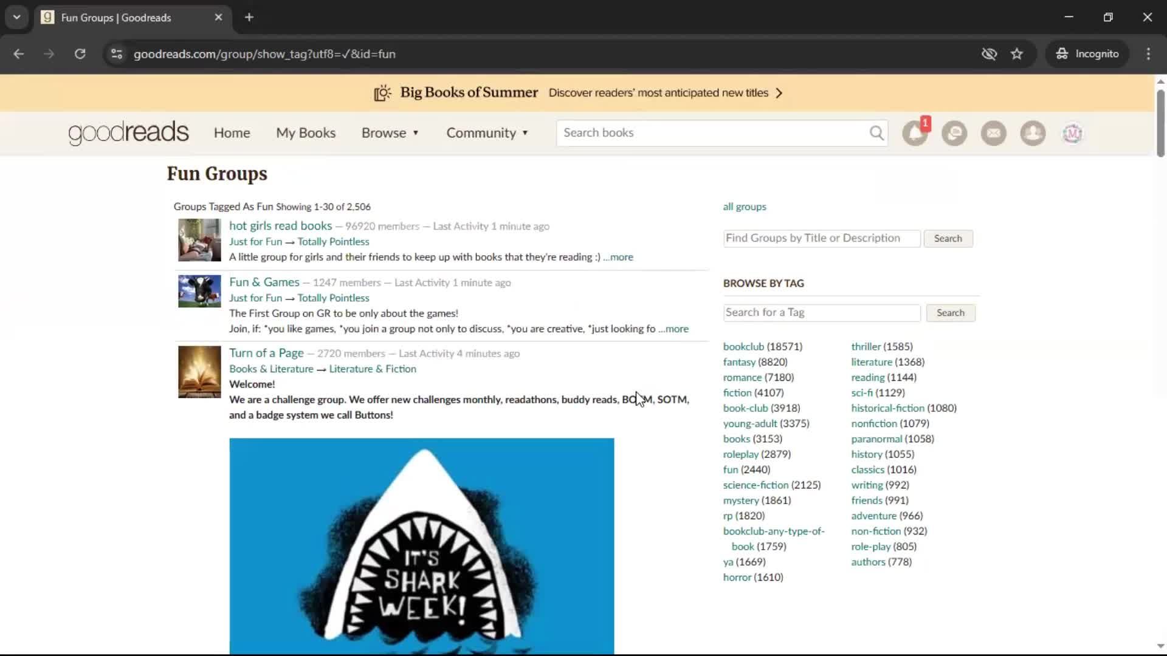Viewport: 1167px width, 656px height.
Task: Open Just for Fun under hot girls read books
Action: tap(255, 242)
